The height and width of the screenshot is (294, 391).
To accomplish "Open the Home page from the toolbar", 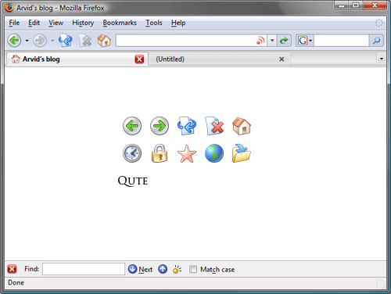I will (x=104, y=41).
